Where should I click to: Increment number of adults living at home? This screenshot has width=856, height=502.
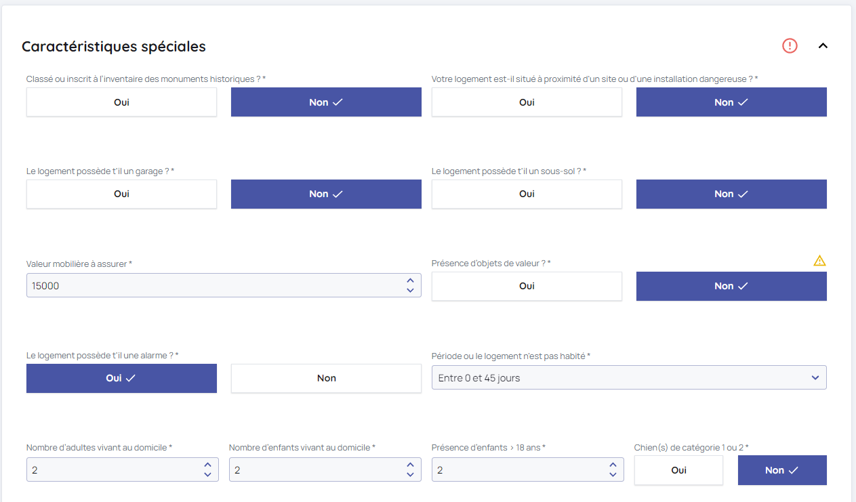pos(207,465)
